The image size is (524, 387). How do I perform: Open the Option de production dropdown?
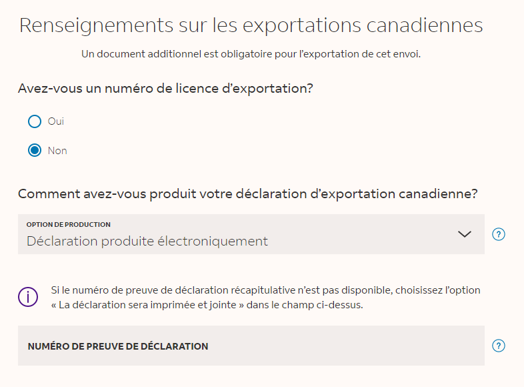tap(251, 234)
